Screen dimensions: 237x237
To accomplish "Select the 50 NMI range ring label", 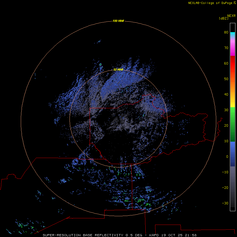I will pyautogui.click(x=118, y=70).
